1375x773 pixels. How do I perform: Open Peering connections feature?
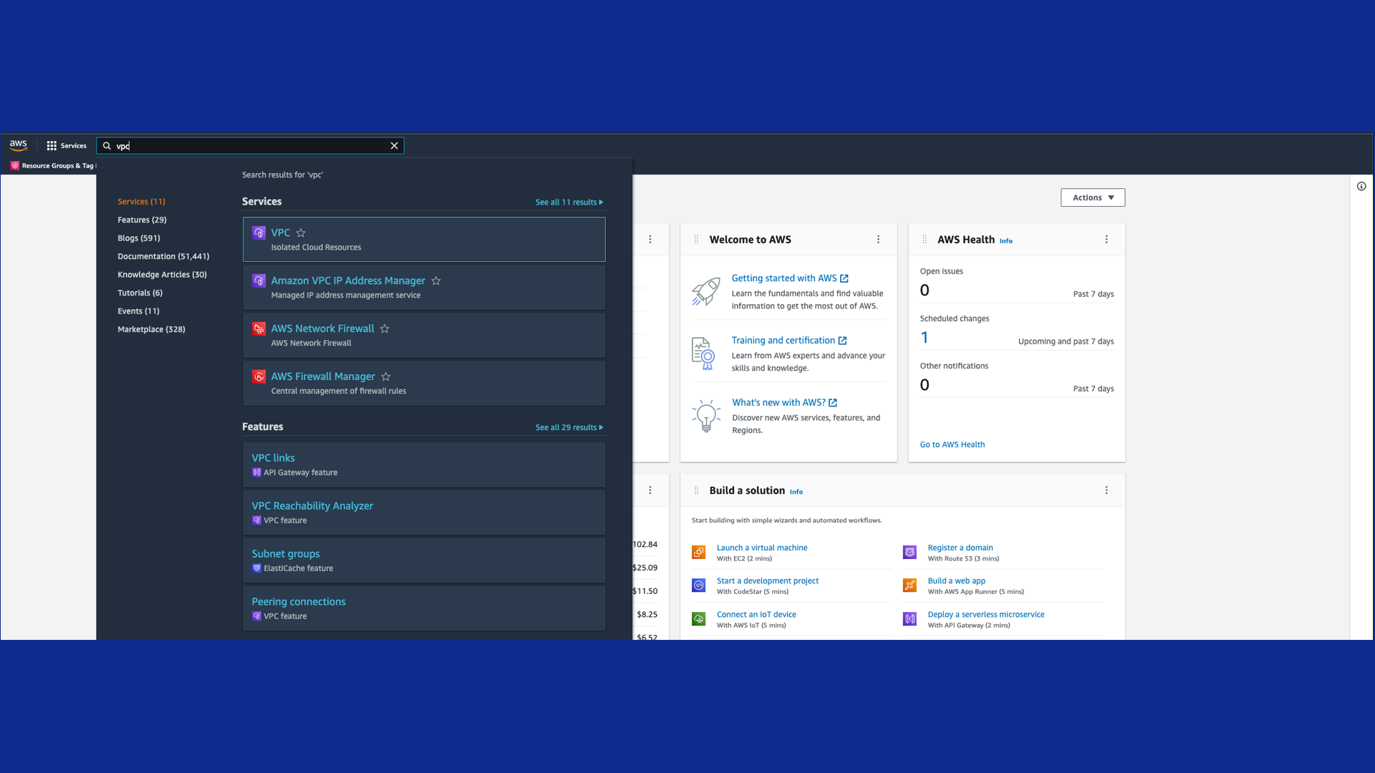point(424,608)
